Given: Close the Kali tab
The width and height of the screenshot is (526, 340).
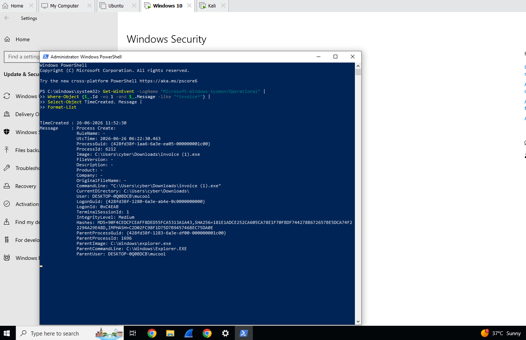Looking at the screenshot, I should tap(223, 6).
